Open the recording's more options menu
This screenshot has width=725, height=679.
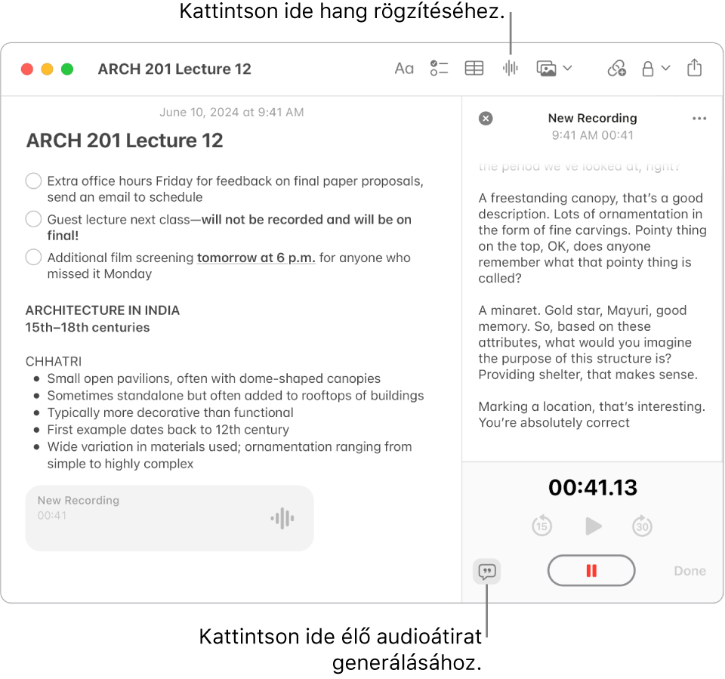tap(699, 119)
